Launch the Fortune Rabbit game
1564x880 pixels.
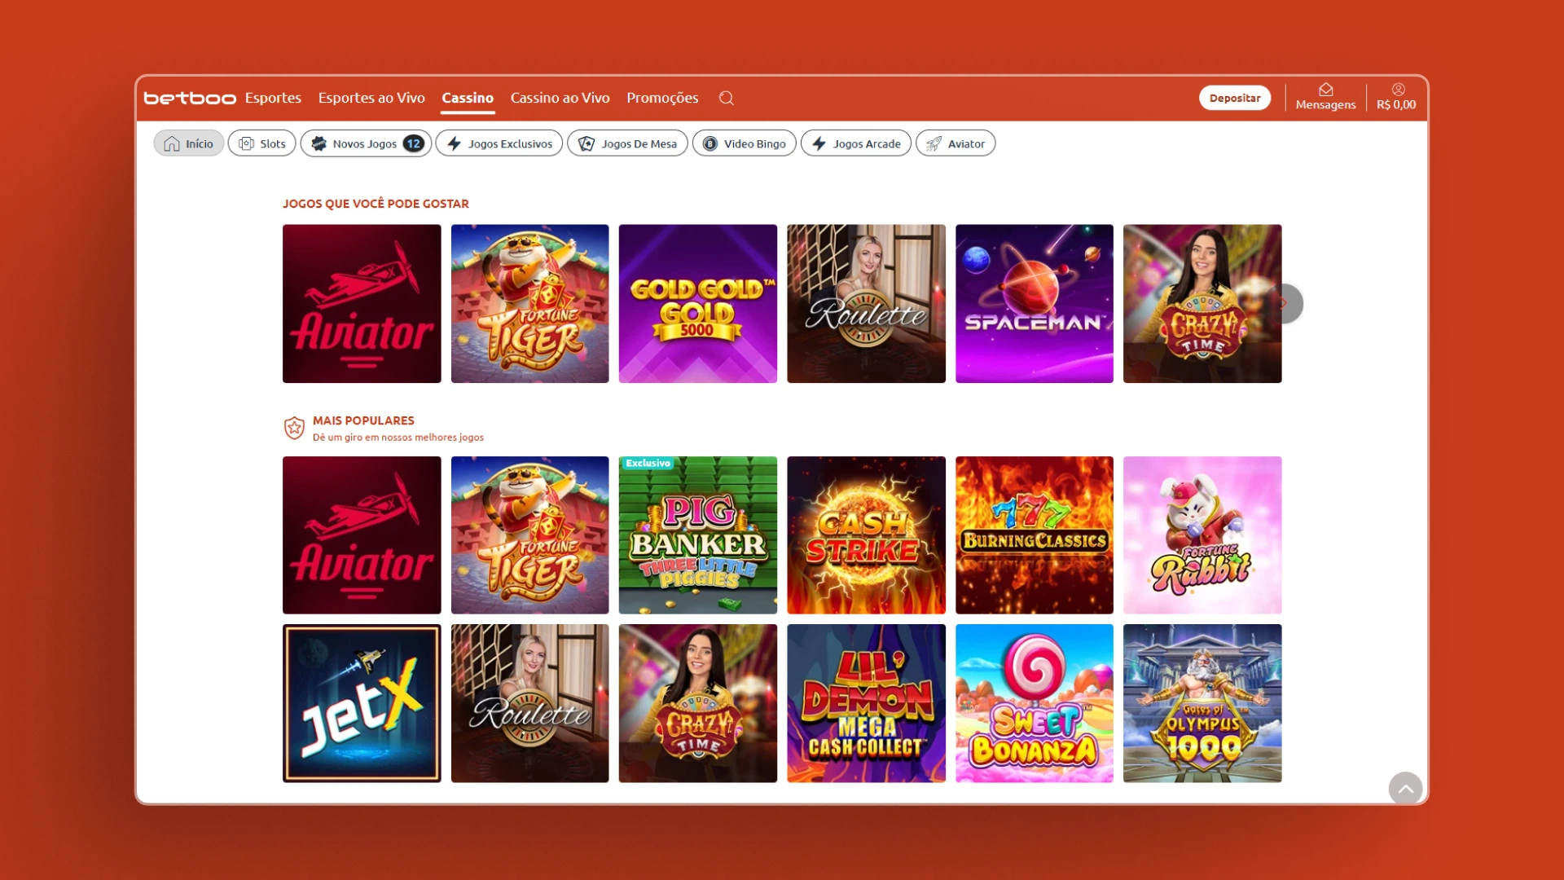(1202, 535)
